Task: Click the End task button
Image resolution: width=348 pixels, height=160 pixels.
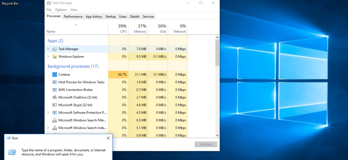Action: (206, 144)
